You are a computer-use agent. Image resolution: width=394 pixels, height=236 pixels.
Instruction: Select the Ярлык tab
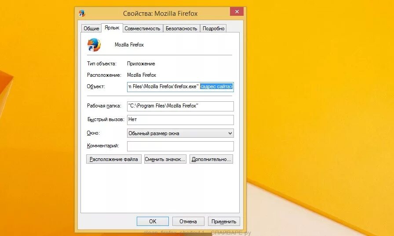coord(112,28)
